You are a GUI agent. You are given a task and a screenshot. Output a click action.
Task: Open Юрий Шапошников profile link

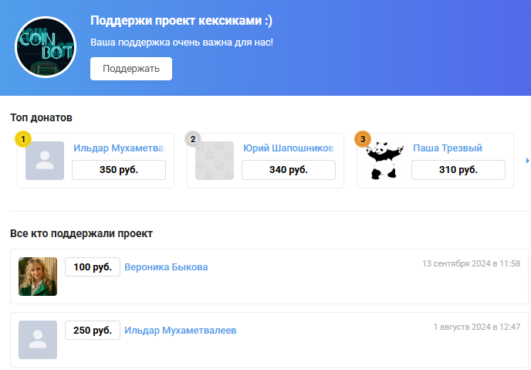pos(288,148)
